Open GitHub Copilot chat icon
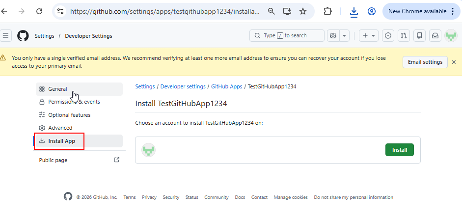Image resolution: width=462 pixels, height=221 pixels. tap(333, 36)
